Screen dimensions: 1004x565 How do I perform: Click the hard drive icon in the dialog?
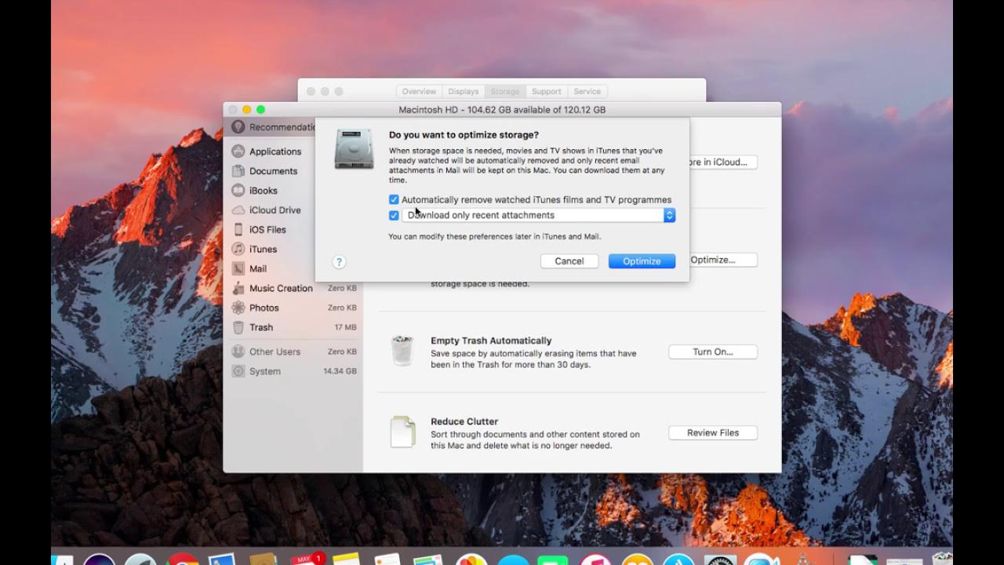(354, 149)
